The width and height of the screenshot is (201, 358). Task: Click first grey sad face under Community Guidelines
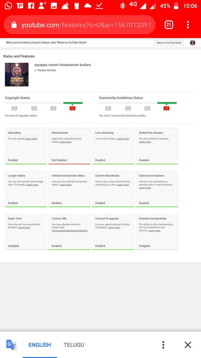click(x=108, y=108)
